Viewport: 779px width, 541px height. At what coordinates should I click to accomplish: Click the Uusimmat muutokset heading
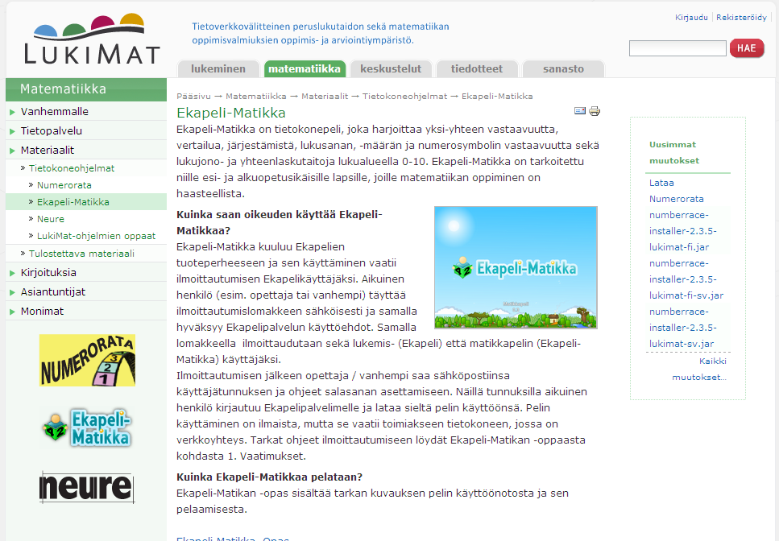click(674, 152)
